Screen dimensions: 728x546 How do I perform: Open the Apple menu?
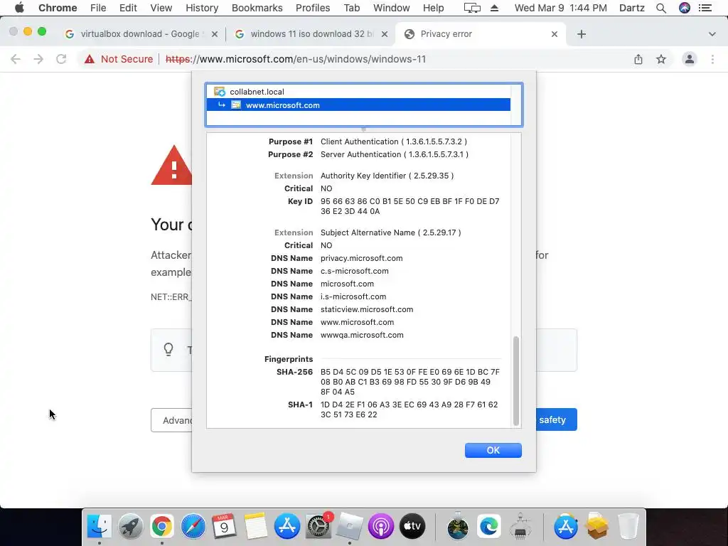19,8
